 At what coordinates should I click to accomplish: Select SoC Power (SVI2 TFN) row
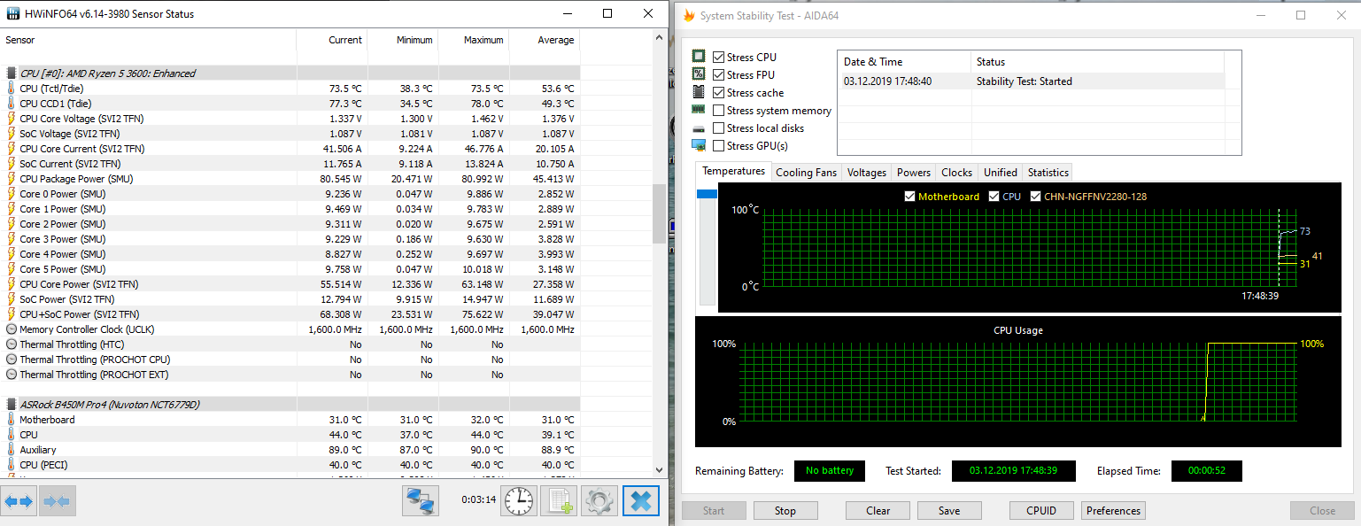[290, 299]
